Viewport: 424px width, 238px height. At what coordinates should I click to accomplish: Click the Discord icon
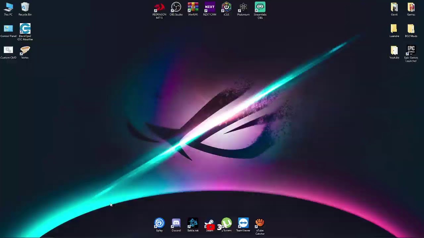(176, 225)
